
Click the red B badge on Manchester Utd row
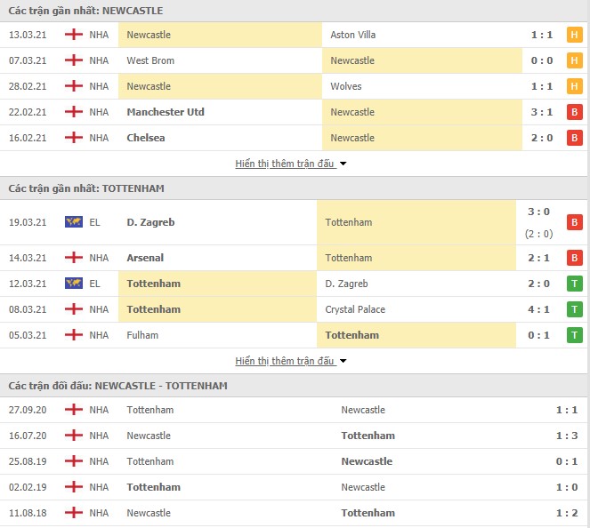(x=574, y=112)
